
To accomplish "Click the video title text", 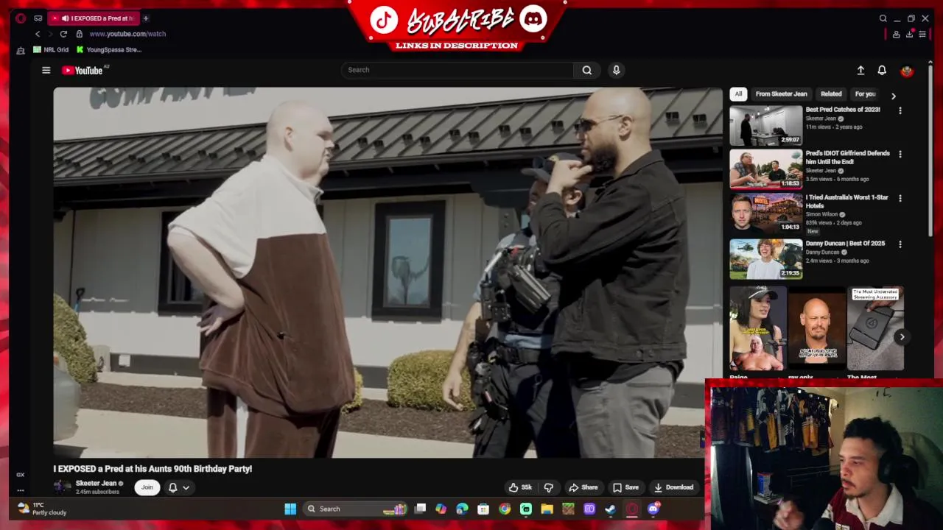I will pyautogui.click(x=153, y=469).
